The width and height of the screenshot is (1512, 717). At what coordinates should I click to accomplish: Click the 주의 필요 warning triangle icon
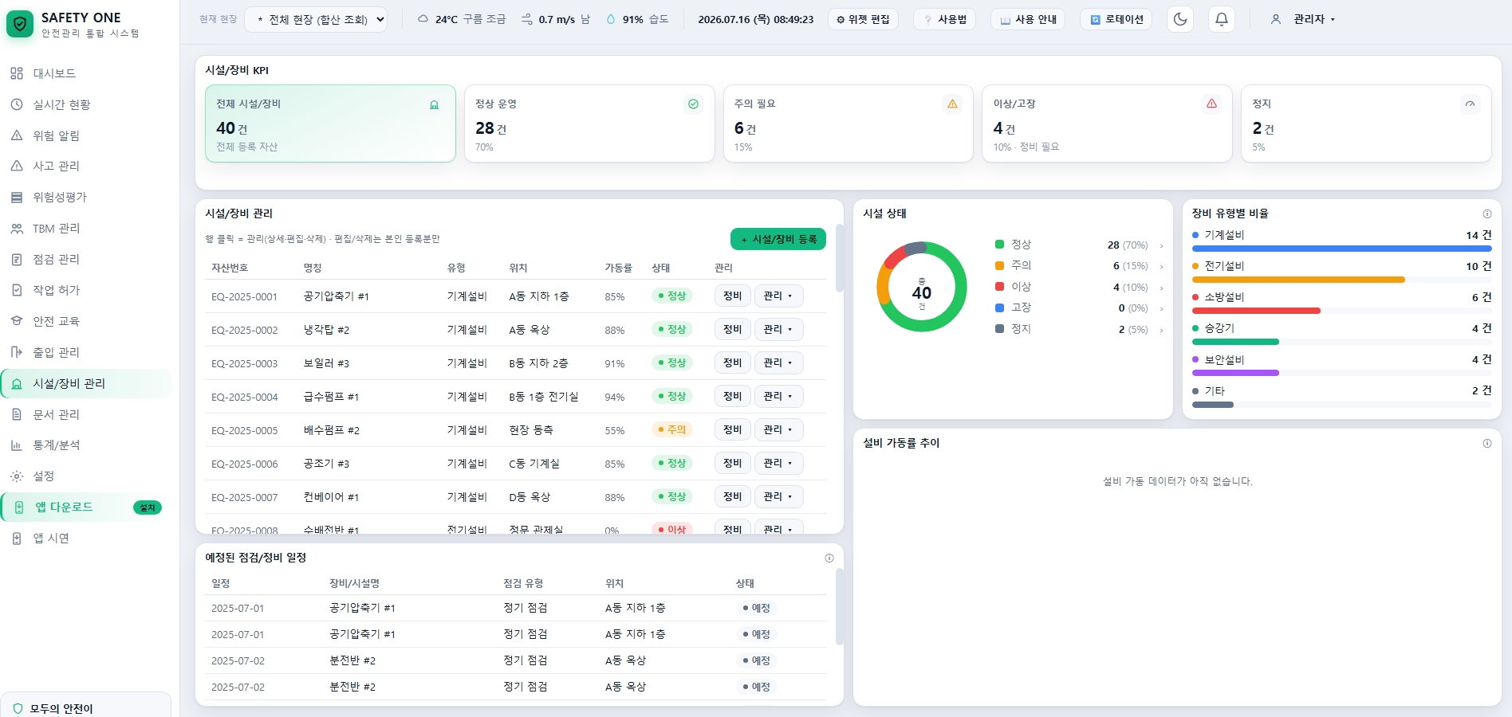(x=952, y=104)
